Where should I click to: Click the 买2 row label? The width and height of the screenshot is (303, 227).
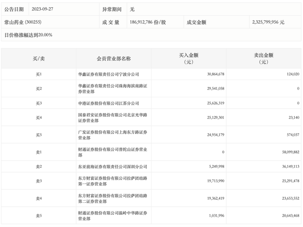tap(39, 89)
